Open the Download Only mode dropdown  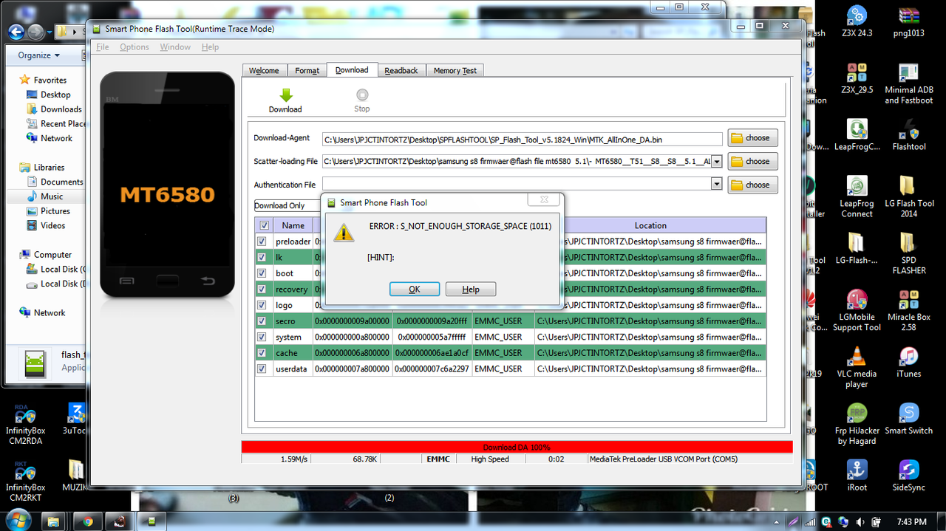[x=287, y=205]
